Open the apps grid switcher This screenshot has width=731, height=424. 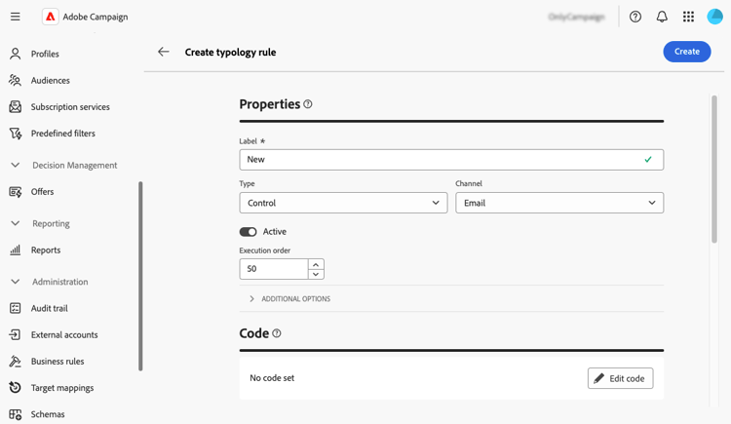(688, 17)
